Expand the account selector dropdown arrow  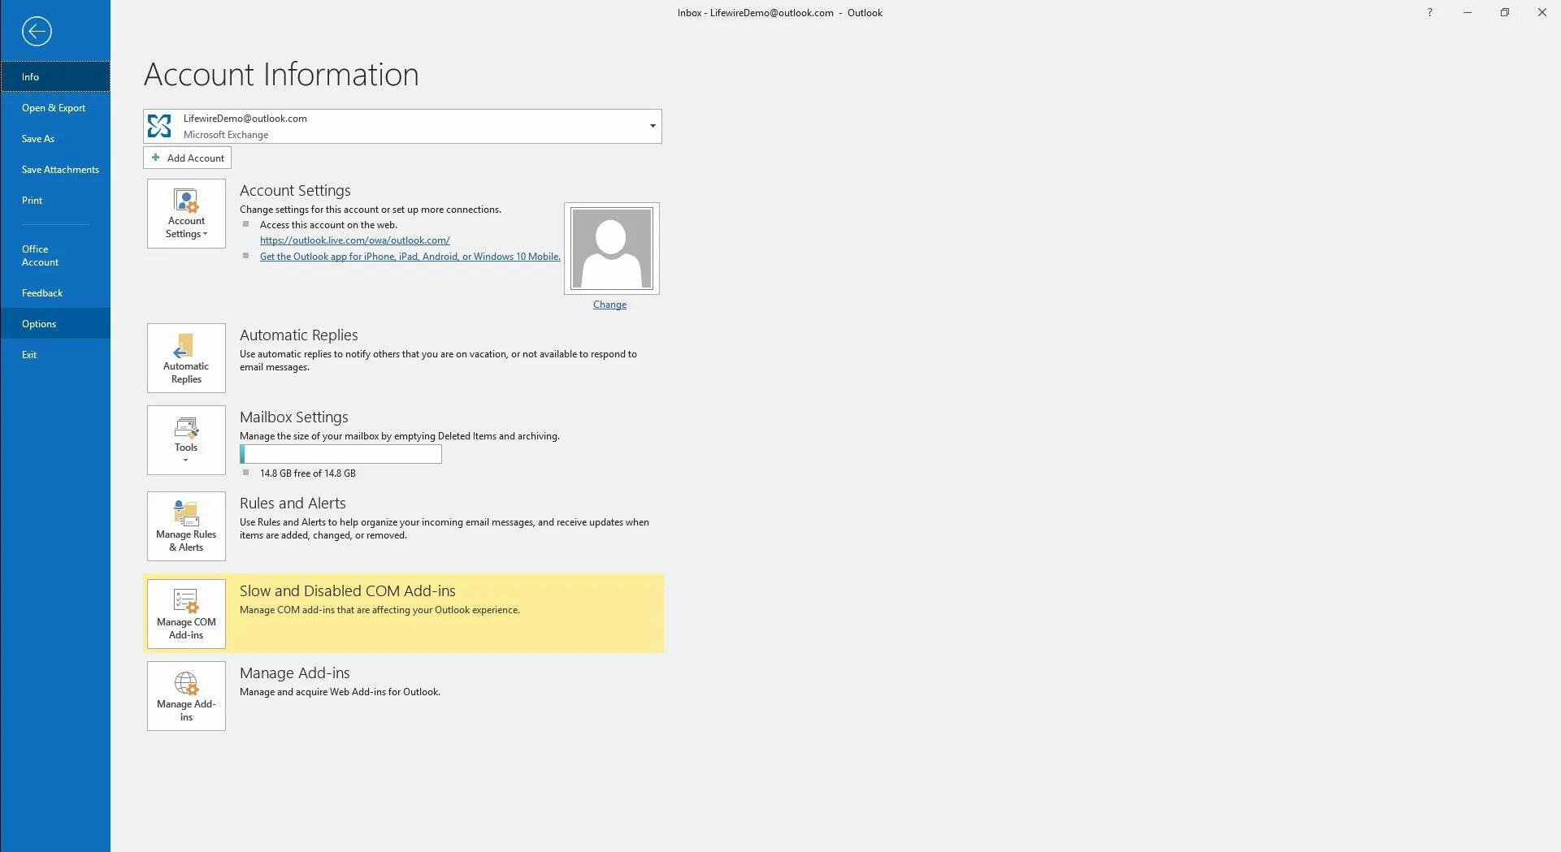[x=652, y=126]
